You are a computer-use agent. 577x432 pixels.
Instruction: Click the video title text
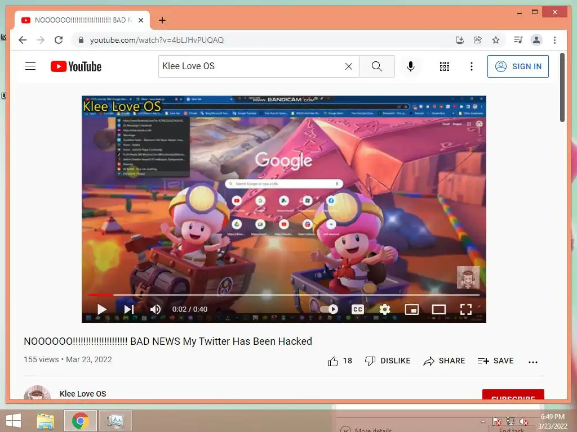click(x=168, y=341)
